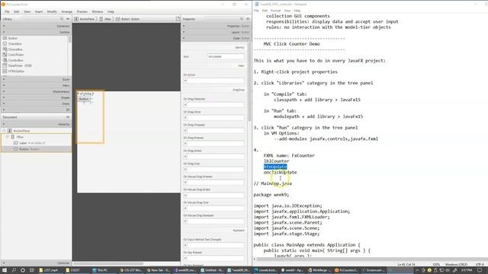The image size is (488, 274).
Task: Click the document icon above the canvas
Action: coord(178,19)
